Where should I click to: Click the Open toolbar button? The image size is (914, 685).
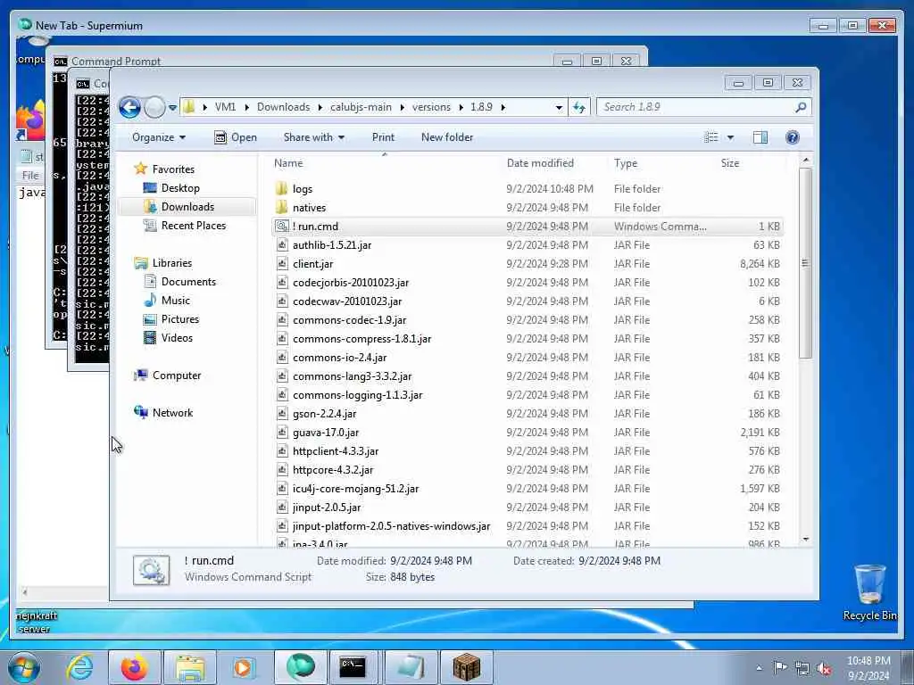point(236,137)
